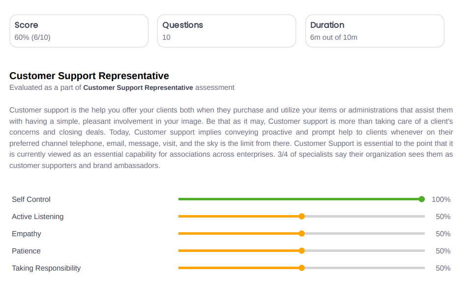The width and height of the screenshot is (473, 302).
Task: Click the 100% value for Self Control
Action: [441, 199]
